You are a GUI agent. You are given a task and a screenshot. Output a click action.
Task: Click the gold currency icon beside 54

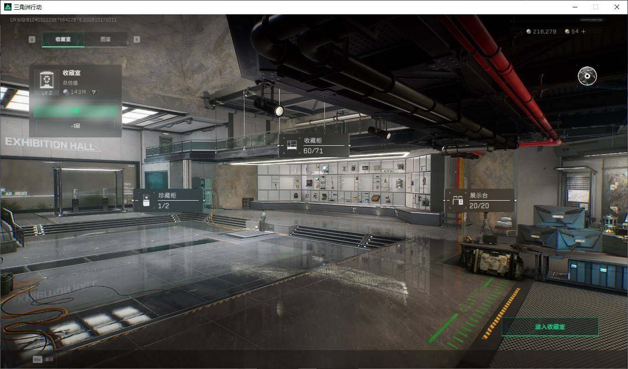pyautogui.click(x=567, y=31)
